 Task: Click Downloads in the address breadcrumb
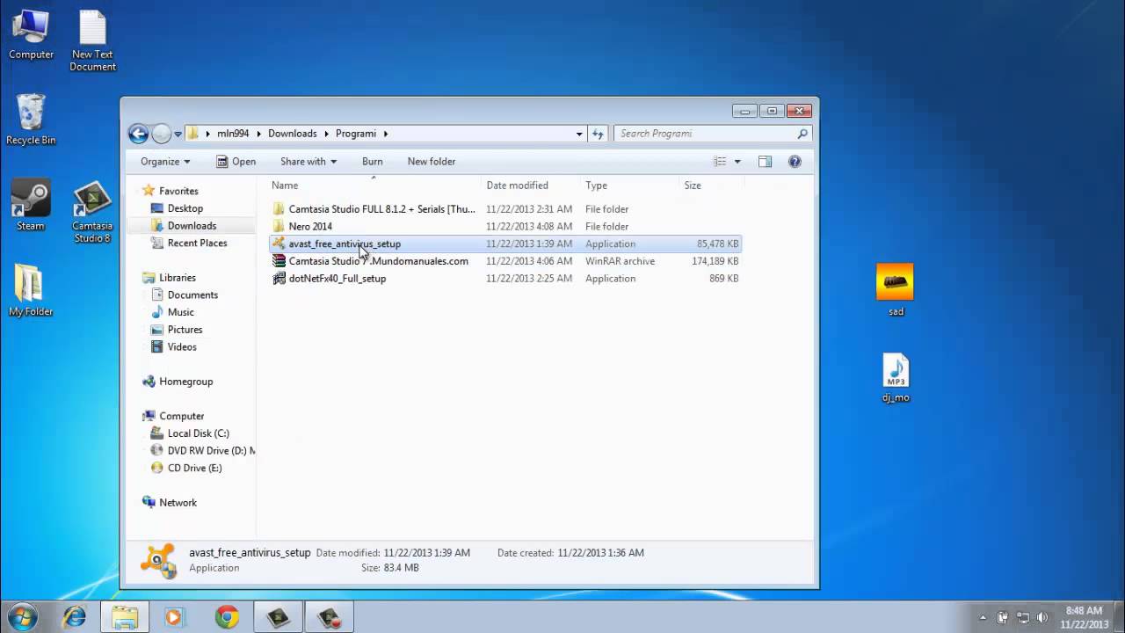point(293,134)
